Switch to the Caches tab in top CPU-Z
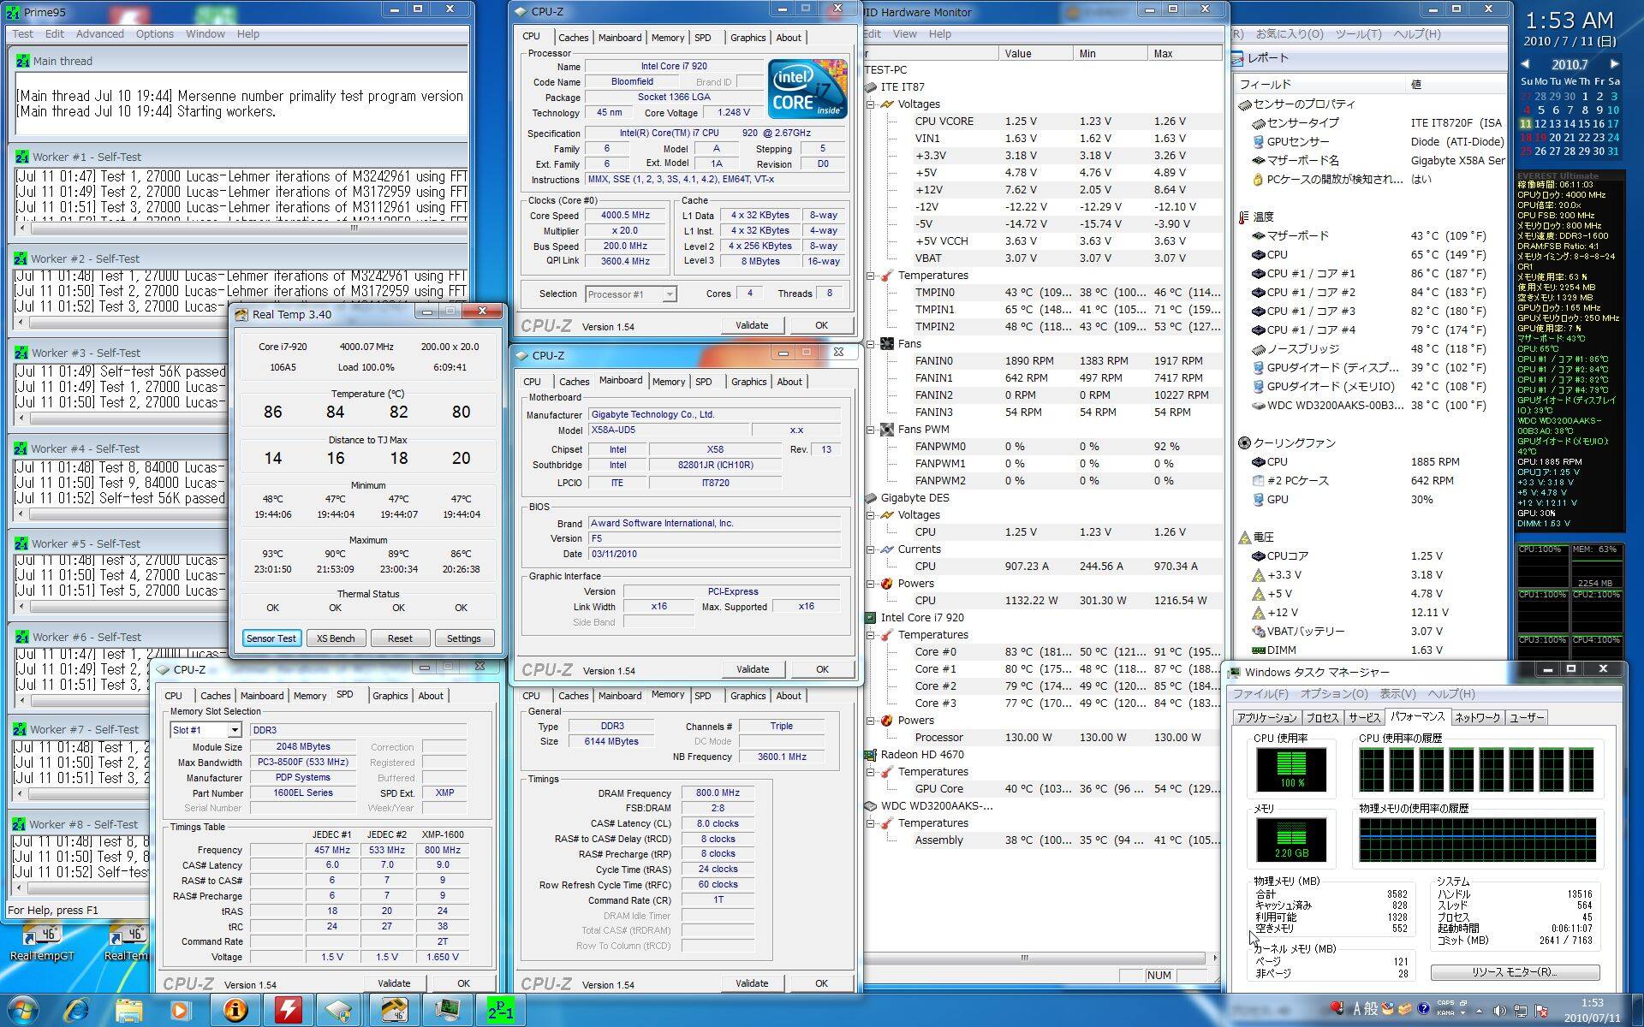 coord(573,38)
